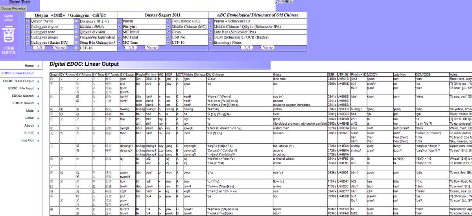The height and width of the screenshot is (216, 472).
Task: Toggle the Pin1yin1 checkbox
Action: click(x=120, y=26)
